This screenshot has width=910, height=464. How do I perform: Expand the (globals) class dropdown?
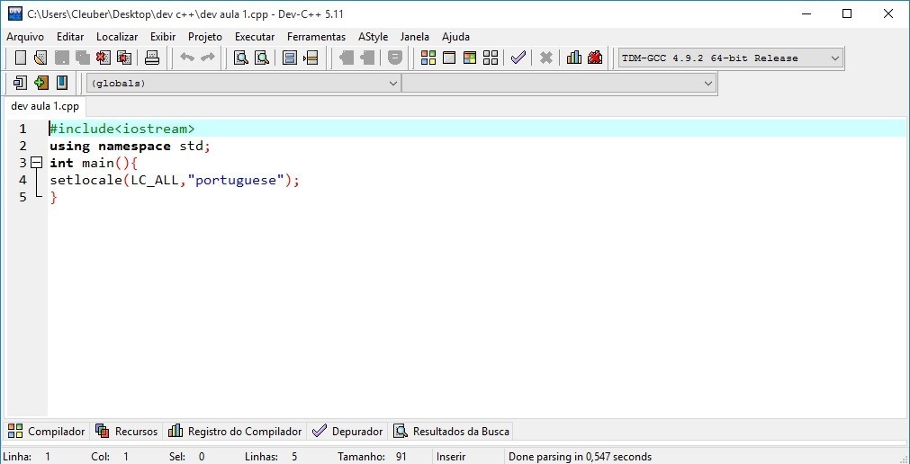244,84
